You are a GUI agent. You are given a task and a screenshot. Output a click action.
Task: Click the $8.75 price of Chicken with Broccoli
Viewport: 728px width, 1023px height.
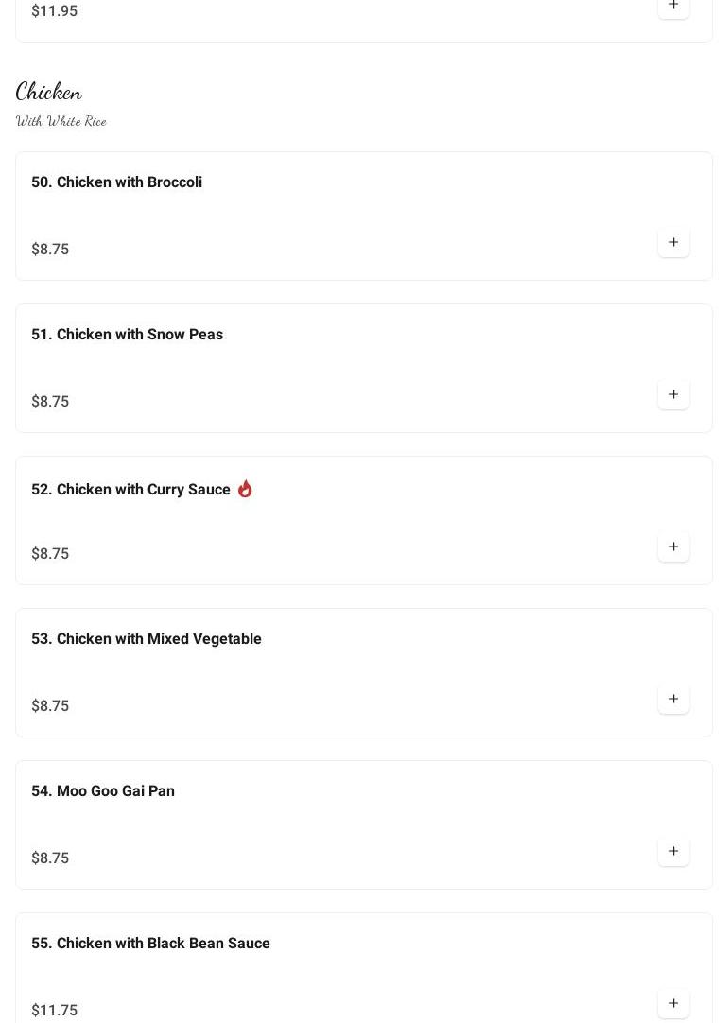pos(50,249)
